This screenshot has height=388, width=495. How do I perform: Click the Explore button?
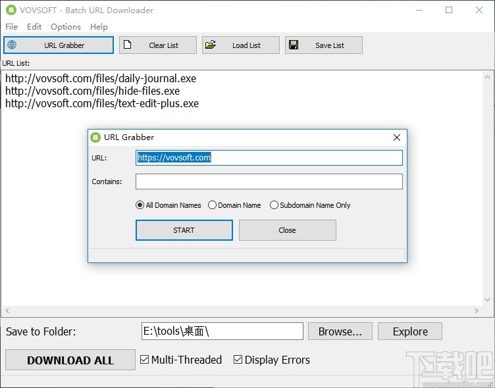coord(410,331)
